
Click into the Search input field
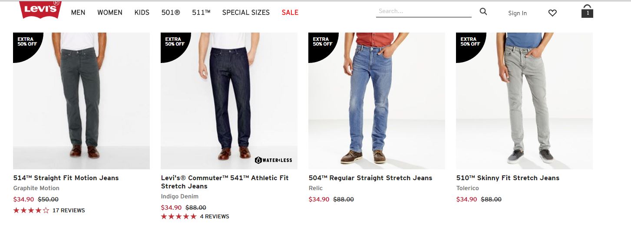pos(423,12)
